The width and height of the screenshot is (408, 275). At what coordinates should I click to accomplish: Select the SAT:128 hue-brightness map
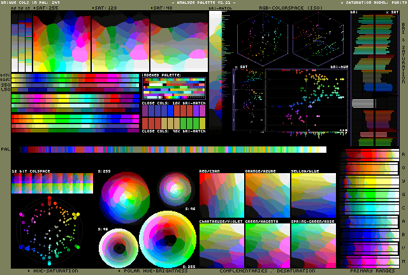coord(120,42)
